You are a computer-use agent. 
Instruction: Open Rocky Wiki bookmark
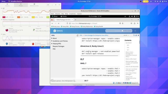pyautogui.click(x=65, y=26)
